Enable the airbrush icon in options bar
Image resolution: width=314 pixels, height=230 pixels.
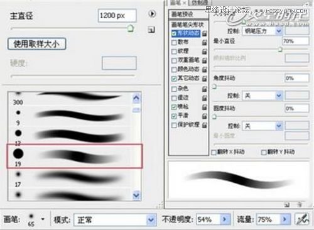click(x=302, y=219)
